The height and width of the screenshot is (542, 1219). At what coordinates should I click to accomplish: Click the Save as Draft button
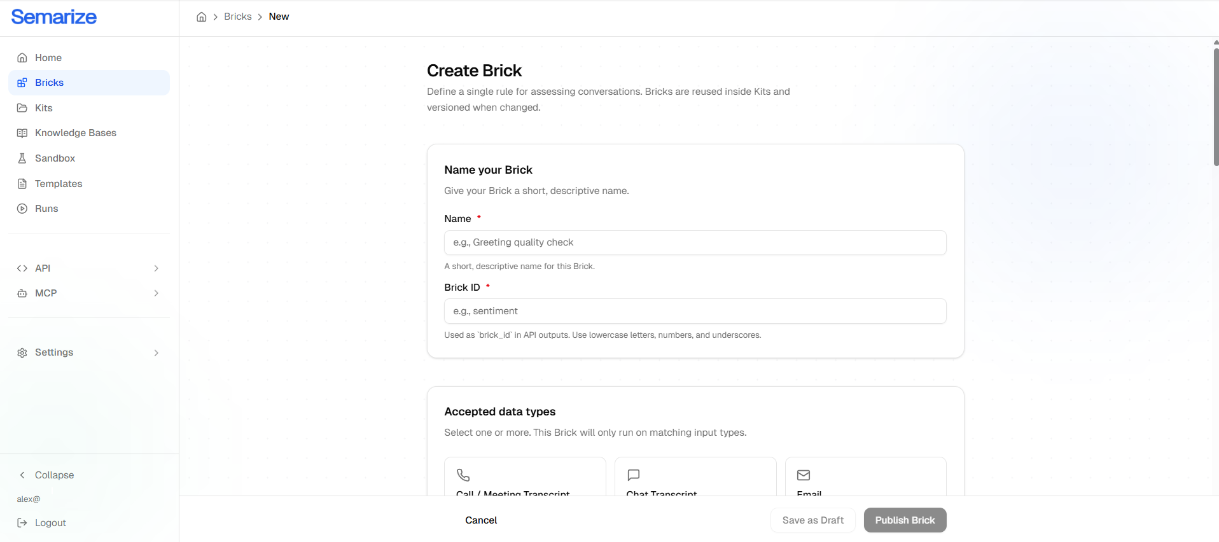(x=812, y=520)
